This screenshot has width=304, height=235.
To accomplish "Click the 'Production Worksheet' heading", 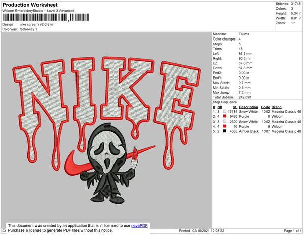I will (30, 5).
